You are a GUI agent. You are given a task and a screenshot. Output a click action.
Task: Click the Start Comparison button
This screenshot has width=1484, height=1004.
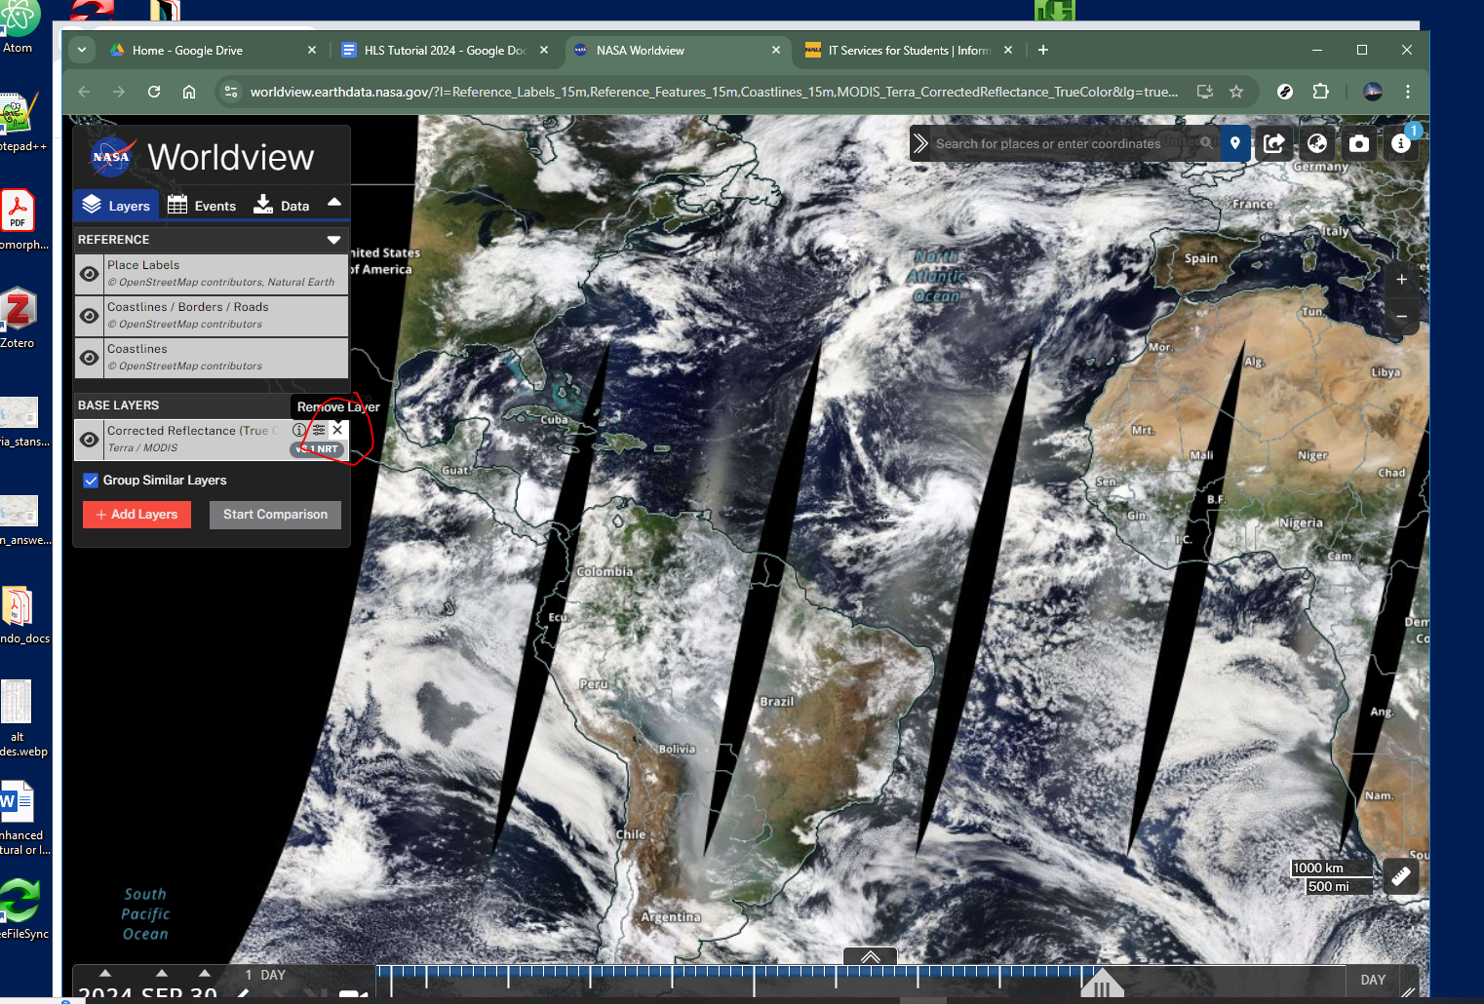pyautogui.click(x=275, y=515)
